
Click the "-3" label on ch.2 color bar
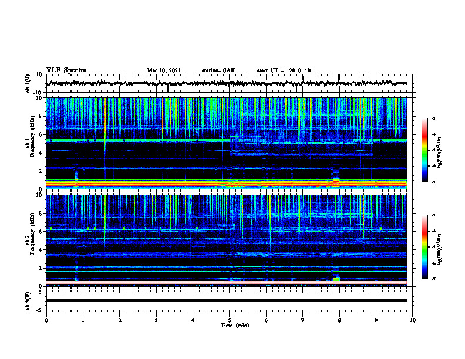click(x=433, y=215)
